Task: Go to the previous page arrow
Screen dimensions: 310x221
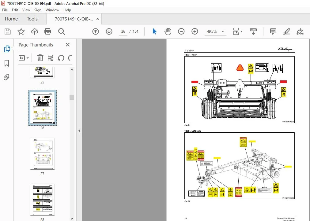Action: coord(96,31)
